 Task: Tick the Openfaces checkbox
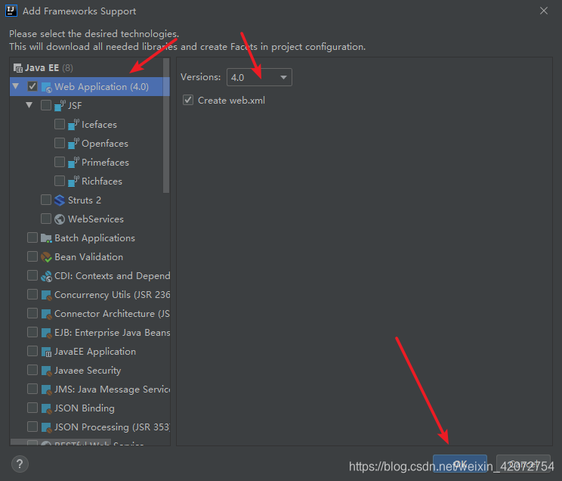[x=60, y=143]
